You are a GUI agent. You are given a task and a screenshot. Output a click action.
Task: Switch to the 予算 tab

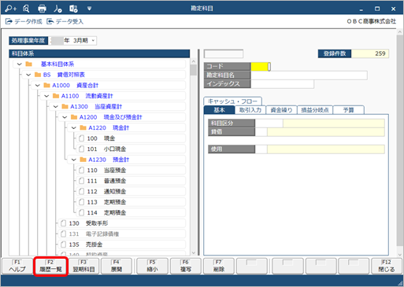pyautogui.click(x=349, y=110)
